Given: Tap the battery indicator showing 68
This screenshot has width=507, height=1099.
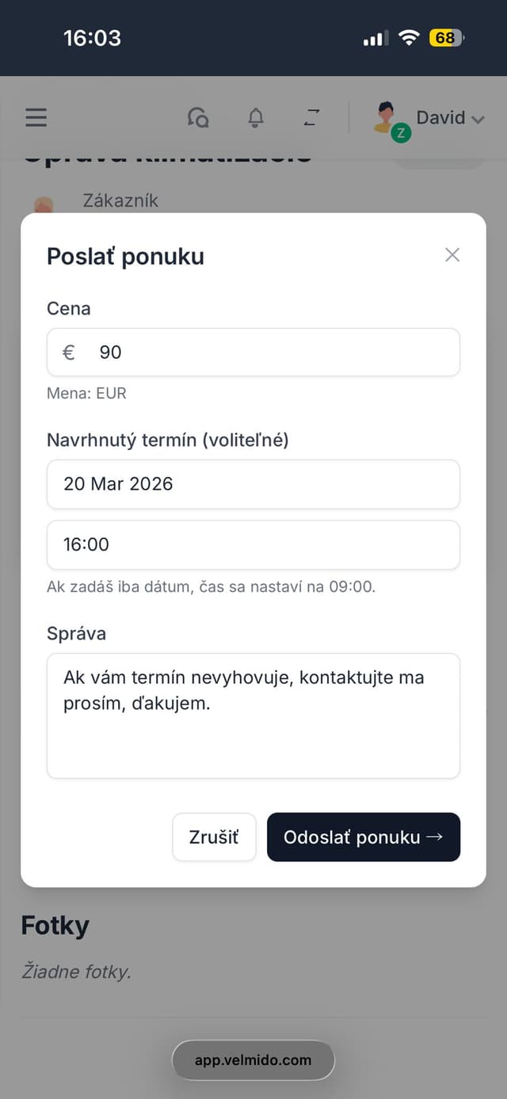Looking at the screenshot, I should [445, 37].
